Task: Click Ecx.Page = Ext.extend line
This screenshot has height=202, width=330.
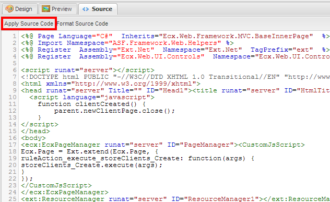Action: [89, 151]
